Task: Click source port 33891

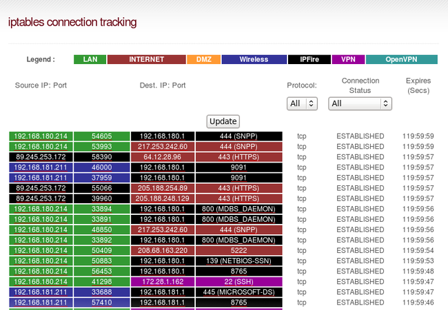Action: coord(102,220)
